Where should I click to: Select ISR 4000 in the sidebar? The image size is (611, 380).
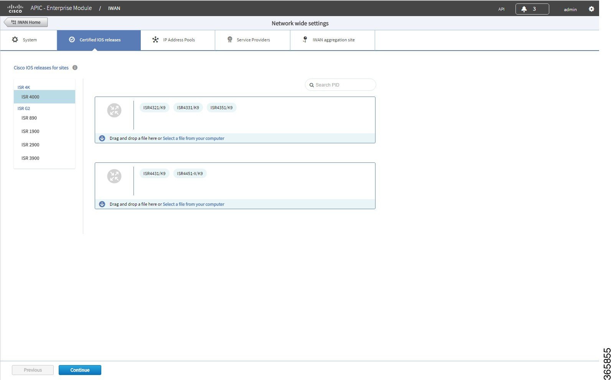click(44, 97)
